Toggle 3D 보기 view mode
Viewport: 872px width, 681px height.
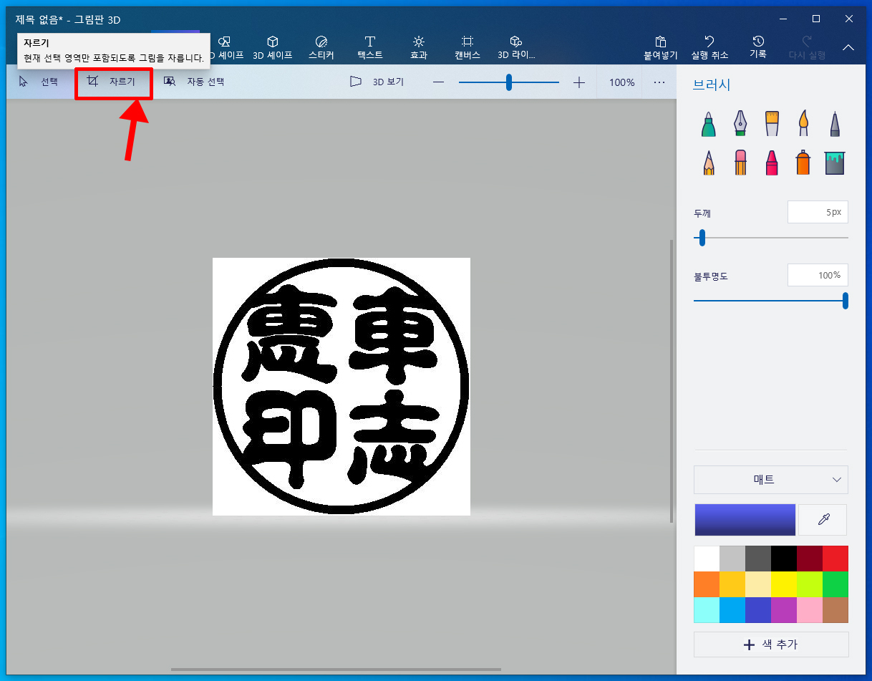coord(377,82)
